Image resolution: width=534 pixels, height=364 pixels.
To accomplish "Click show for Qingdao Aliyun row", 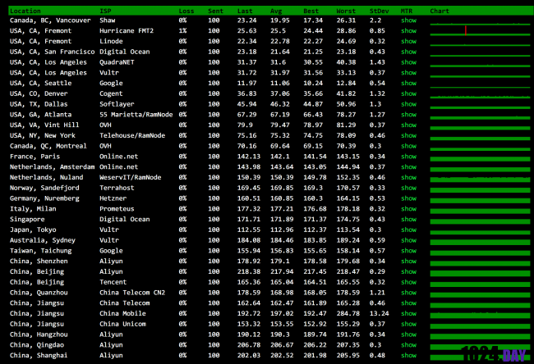I will [x=408, y=345].
